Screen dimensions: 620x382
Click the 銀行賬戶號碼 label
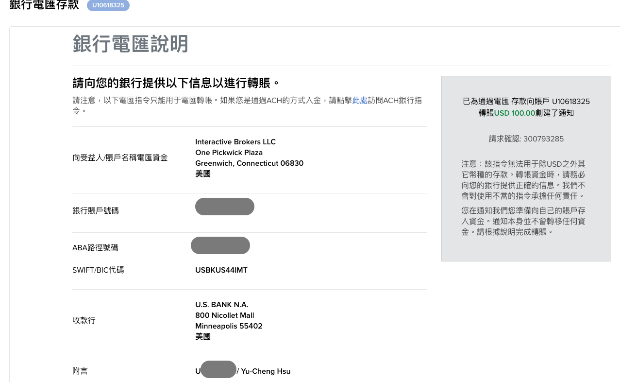(96, 210)
